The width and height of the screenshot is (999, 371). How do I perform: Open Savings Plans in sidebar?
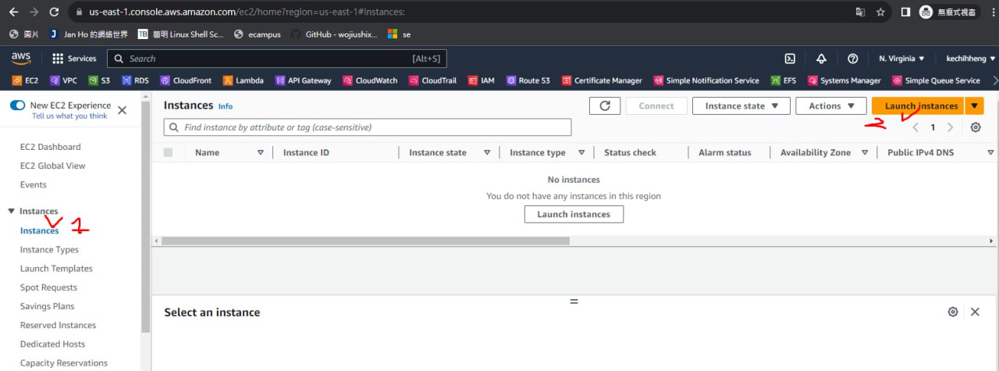tap(47, 306)
